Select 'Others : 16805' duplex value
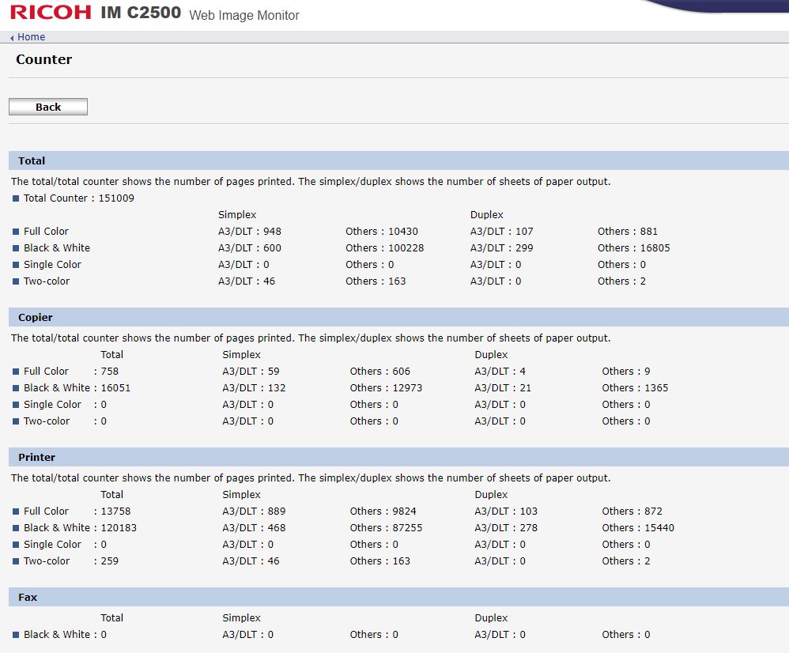Screen dimensions: 789x653 (x=633, y=247)
